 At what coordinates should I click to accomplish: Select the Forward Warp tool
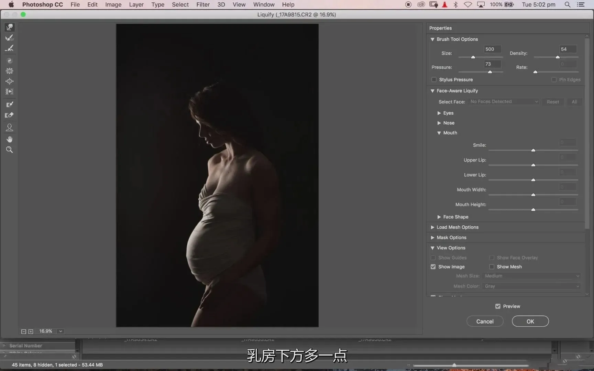point(10,27)
